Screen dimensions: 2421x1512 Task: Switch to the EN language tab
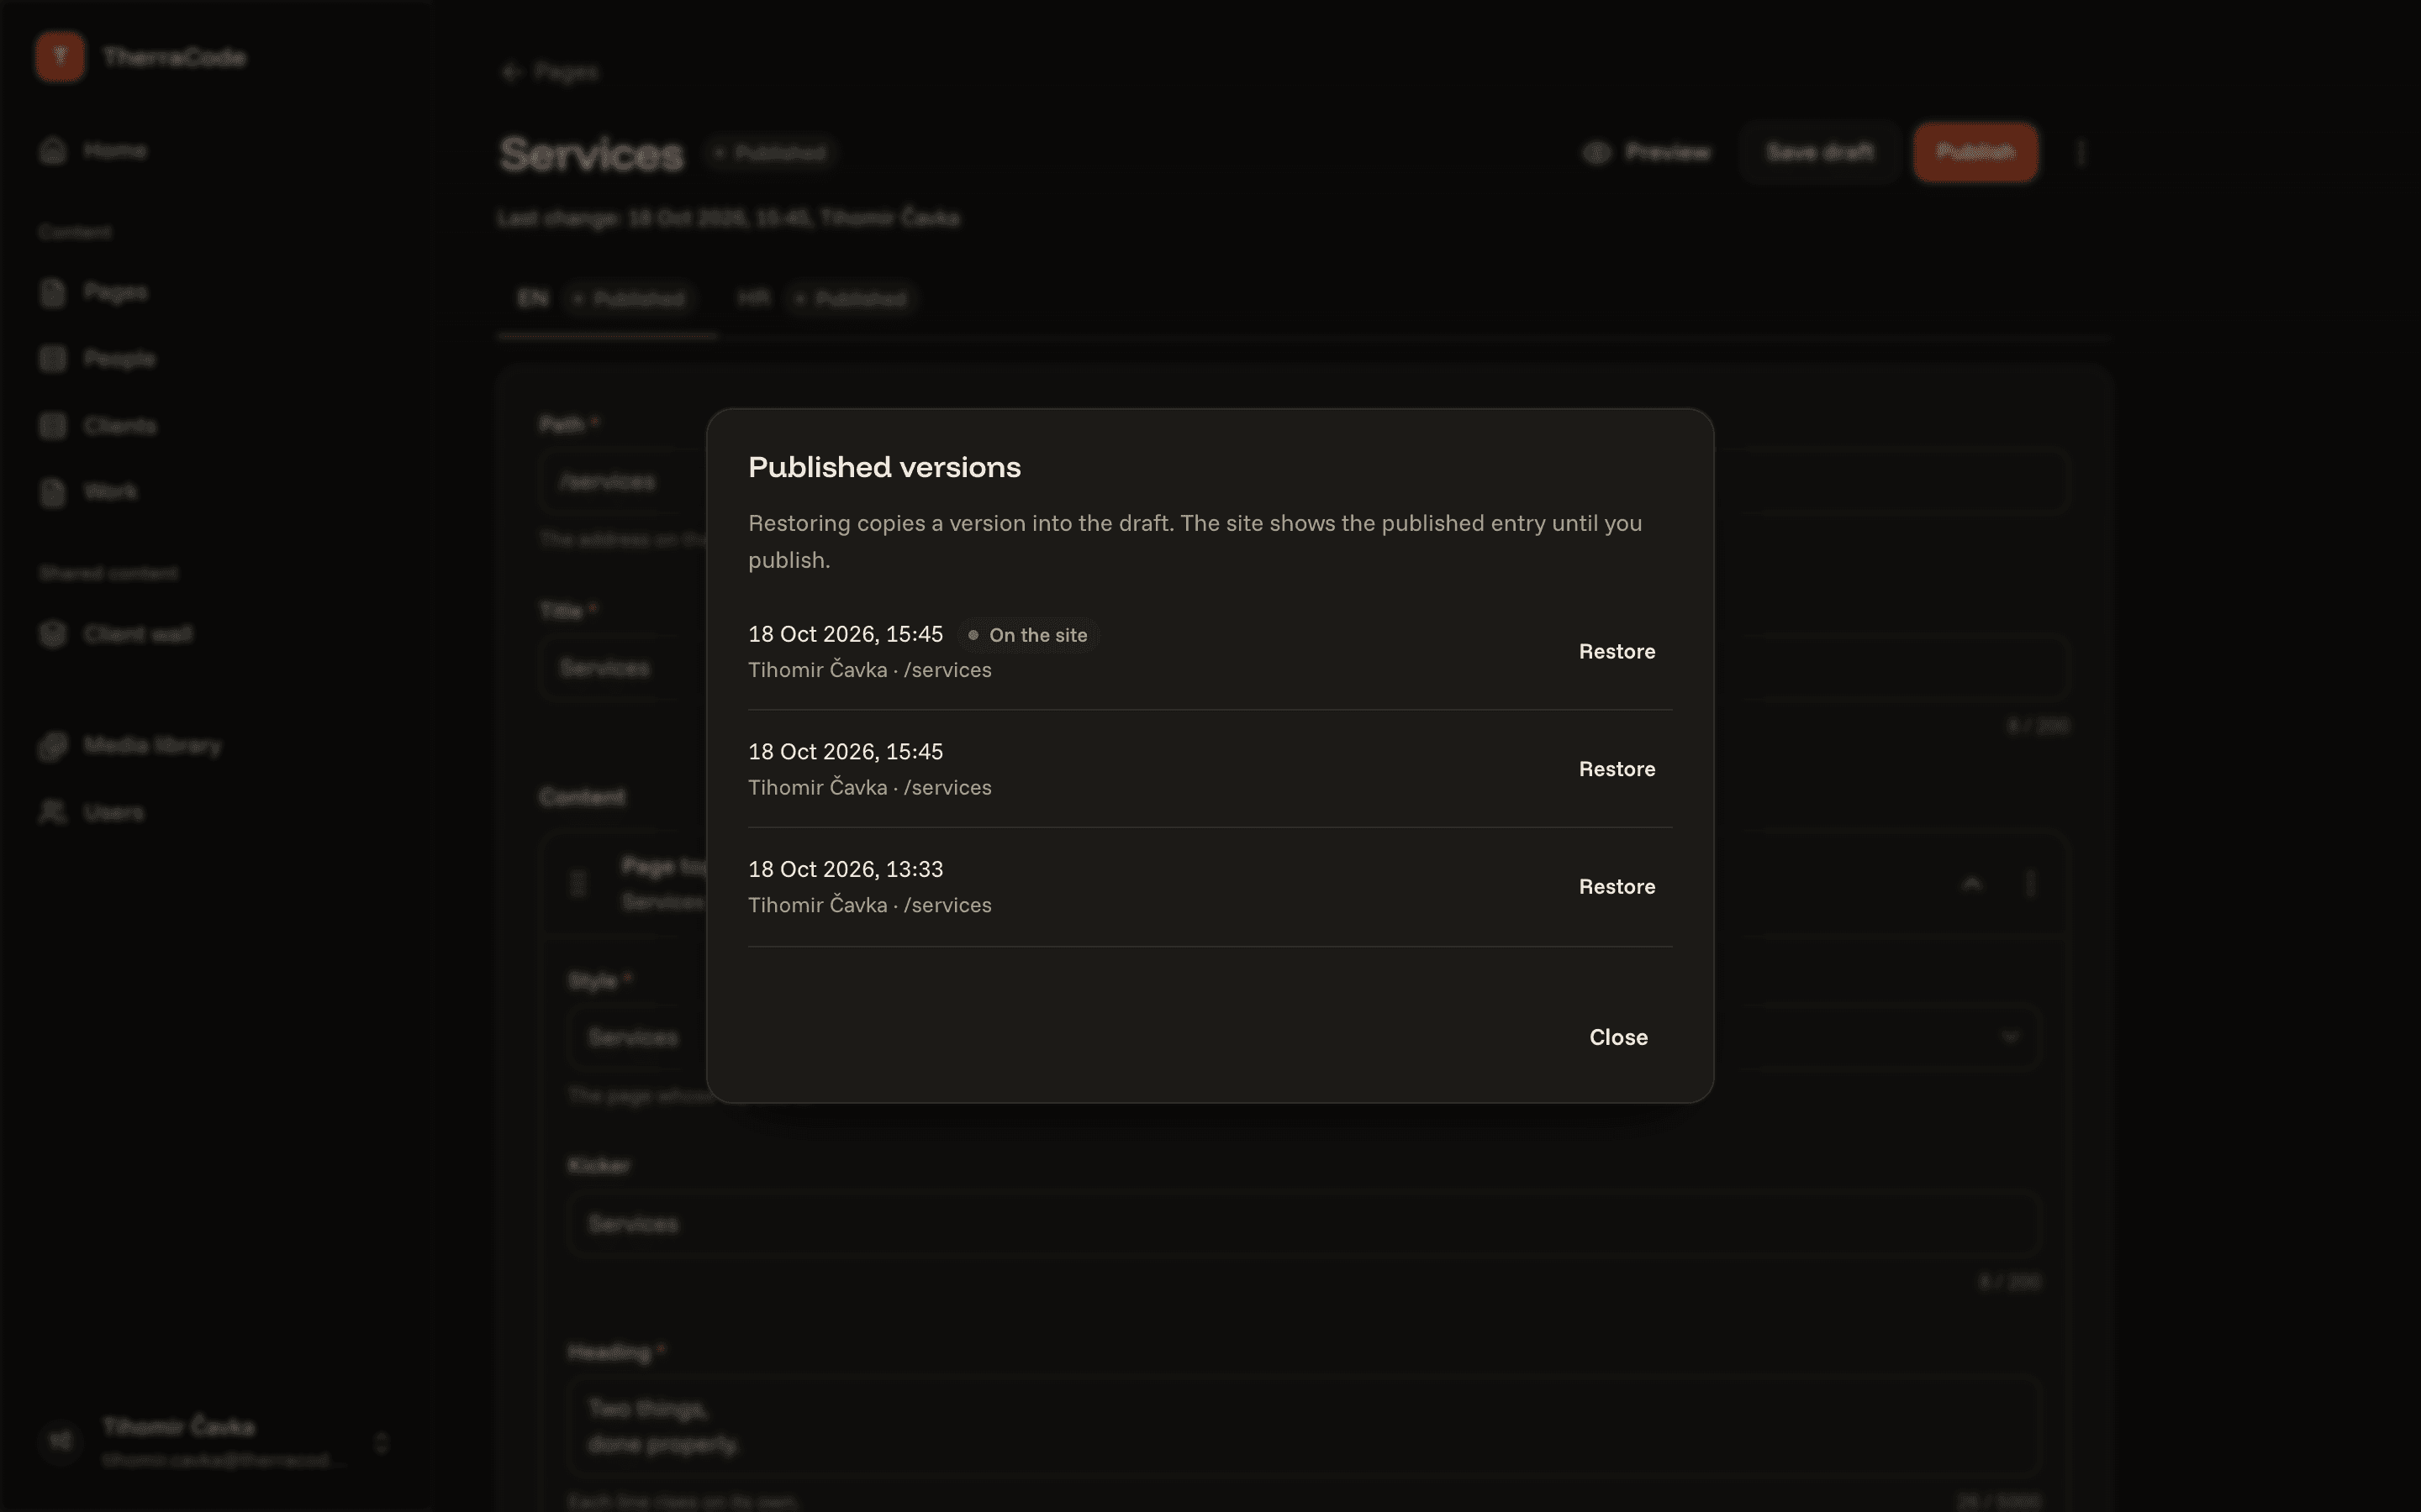606,299
